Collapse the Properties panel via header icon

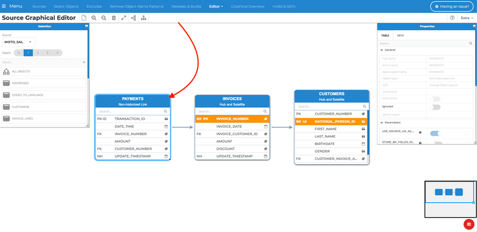474,26
